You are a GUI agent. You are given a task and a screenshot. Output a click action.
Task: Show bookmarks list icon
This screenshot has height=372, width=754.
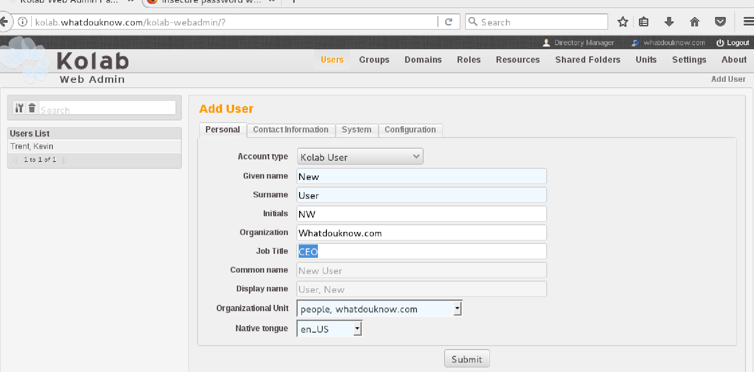click(x=643, y=22)
